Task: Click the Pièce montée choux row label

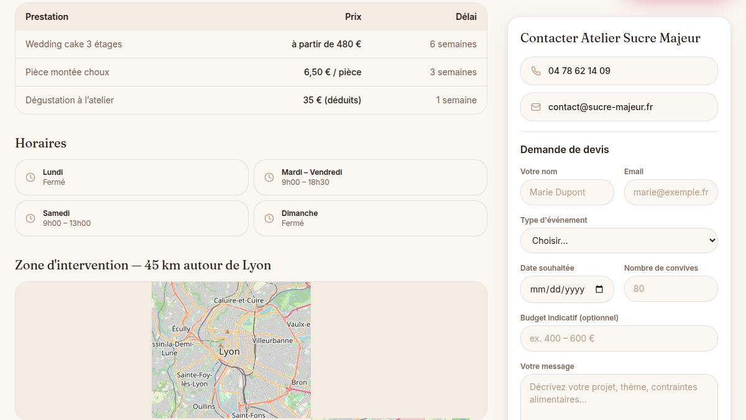Action: [67, 72]
